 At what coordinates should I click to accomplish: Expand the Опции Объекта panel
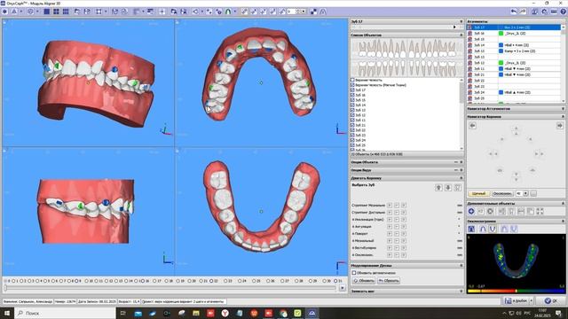point(461,162)
